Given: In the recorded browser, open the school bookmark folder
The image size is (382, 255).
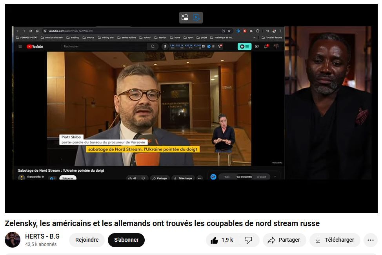Looking at the screenshot, I should pyautogui.click(x=145, y=38).
